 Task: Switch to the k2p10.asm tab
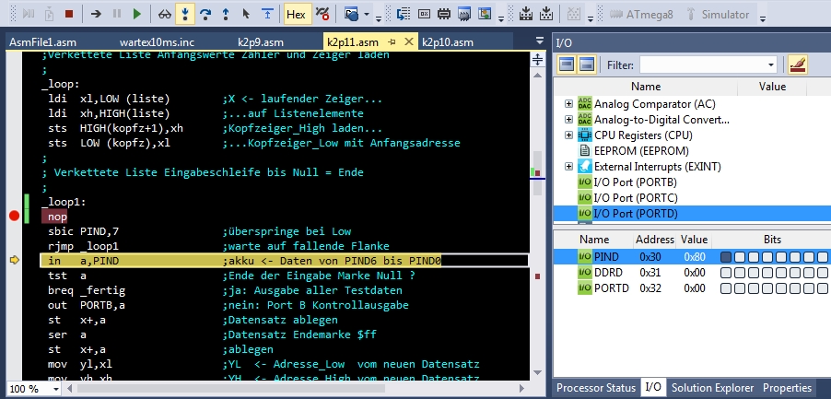click(447, 42)
